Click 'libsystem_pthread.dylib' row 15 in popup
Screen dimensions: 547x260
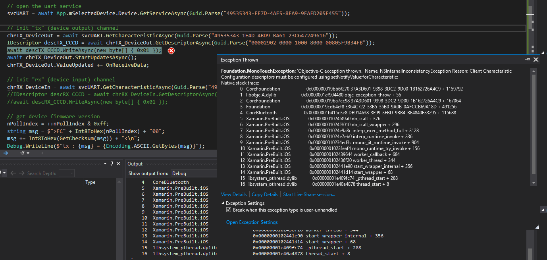272,178
